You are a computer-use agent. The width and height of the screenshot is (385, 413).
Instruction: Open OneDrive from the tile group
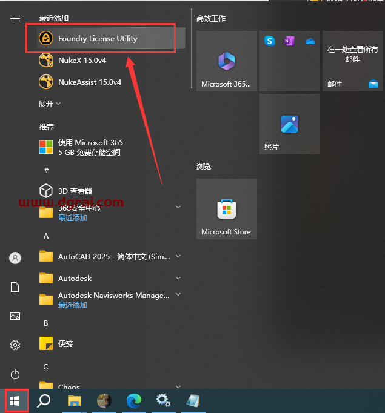click(310, 41)
